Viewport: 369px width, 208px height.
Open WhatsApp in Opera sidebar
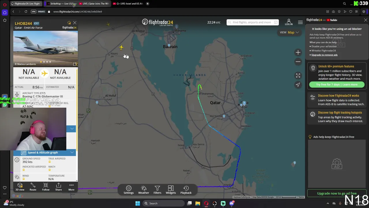[x=5, y=105]
